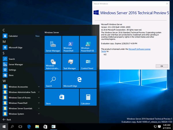Click the Search tile in Start
This screenshot has height=130, width=173.
coord(53,80)
